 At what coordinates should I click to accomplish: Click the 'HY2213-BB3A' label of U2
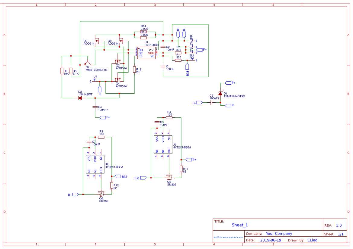[x=114, y=167]
